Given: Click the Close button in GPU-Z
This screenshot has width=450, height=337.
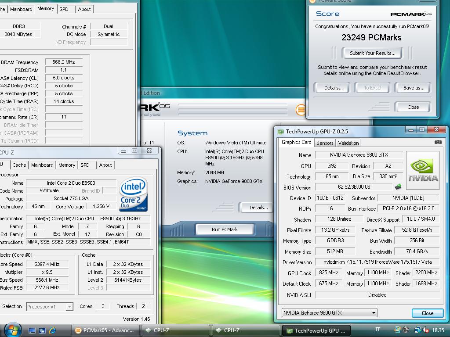Looking at the screenshot, I should coord(427,313).
